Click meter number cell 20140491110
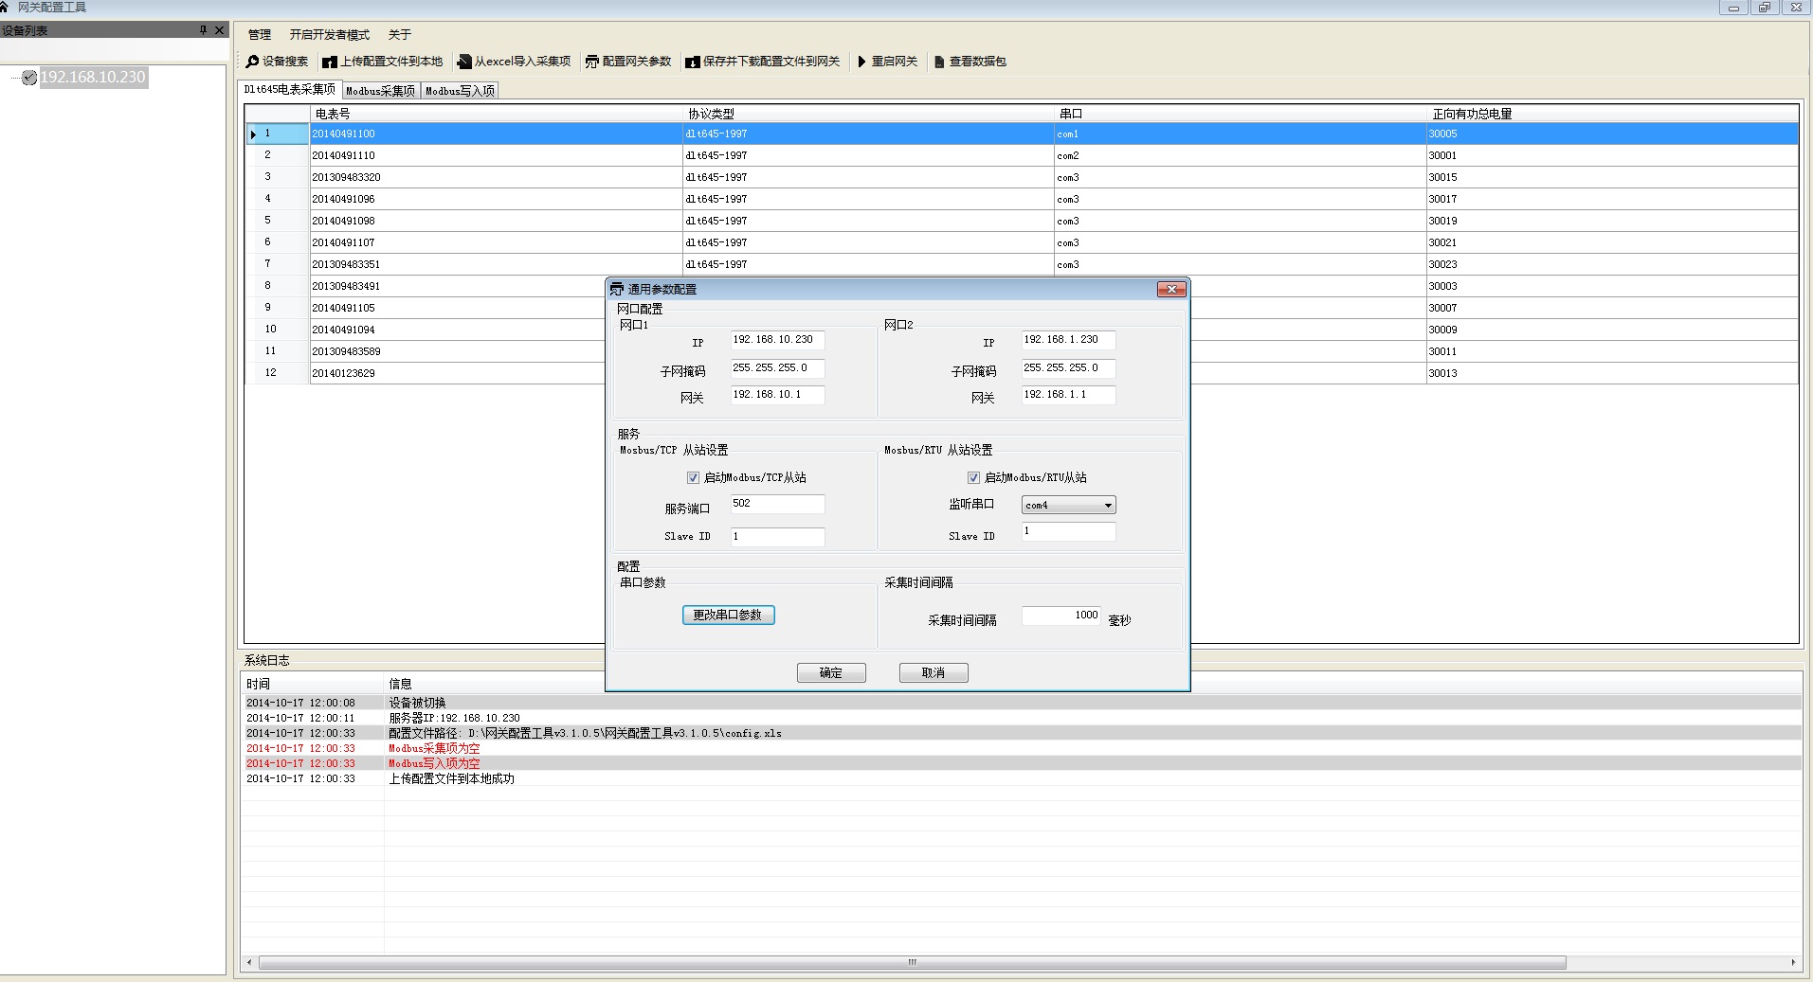This screenshot has width=1813, height=982. pyautogui.click(x=496, y=155)
